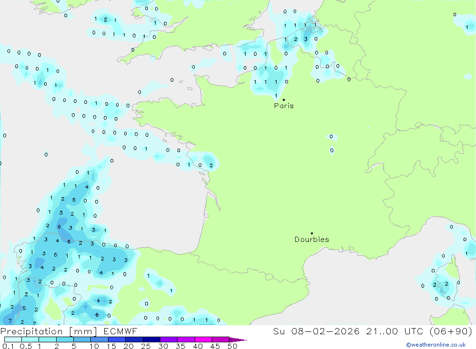Click the ECMWF model name

coord(120,331)
